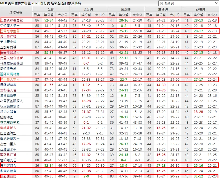Click 13-25 cell in 費城費城人 row
Screen dimensions: 220x178
(161, 128)
